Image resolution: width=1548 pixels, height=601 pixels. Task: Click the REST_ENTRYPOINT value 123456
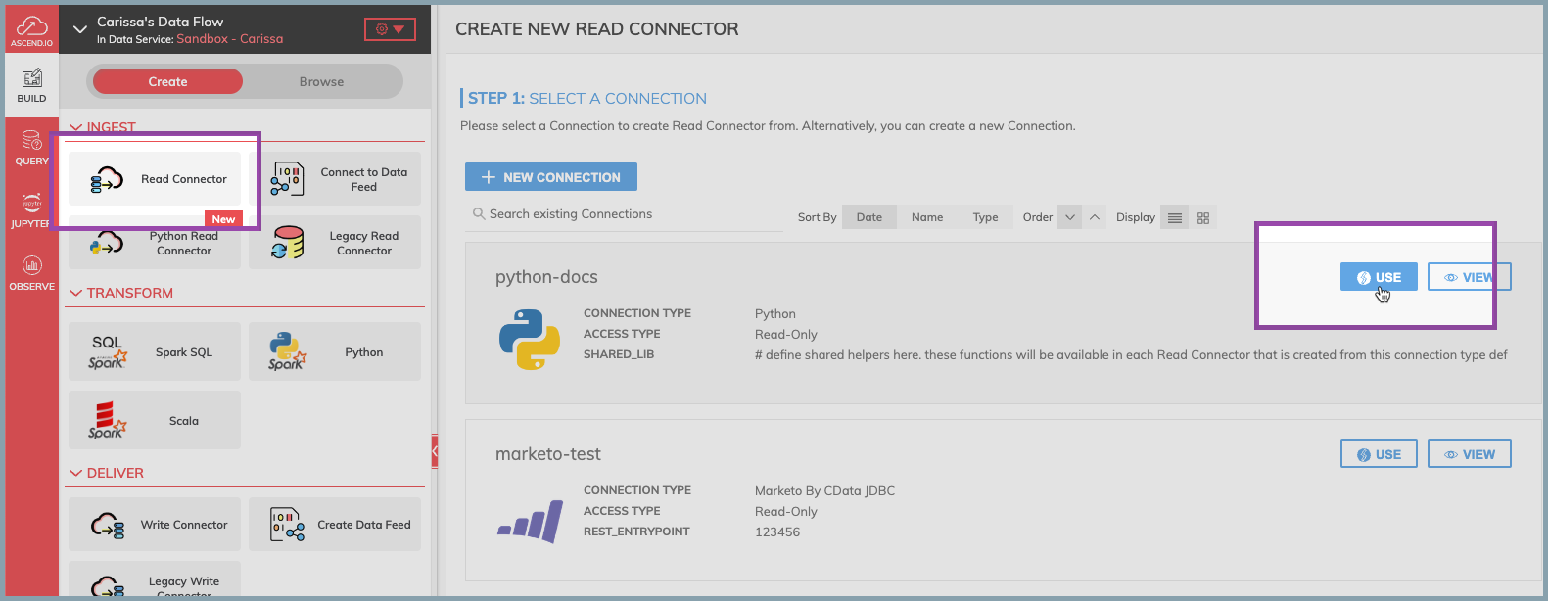point(777,532)
